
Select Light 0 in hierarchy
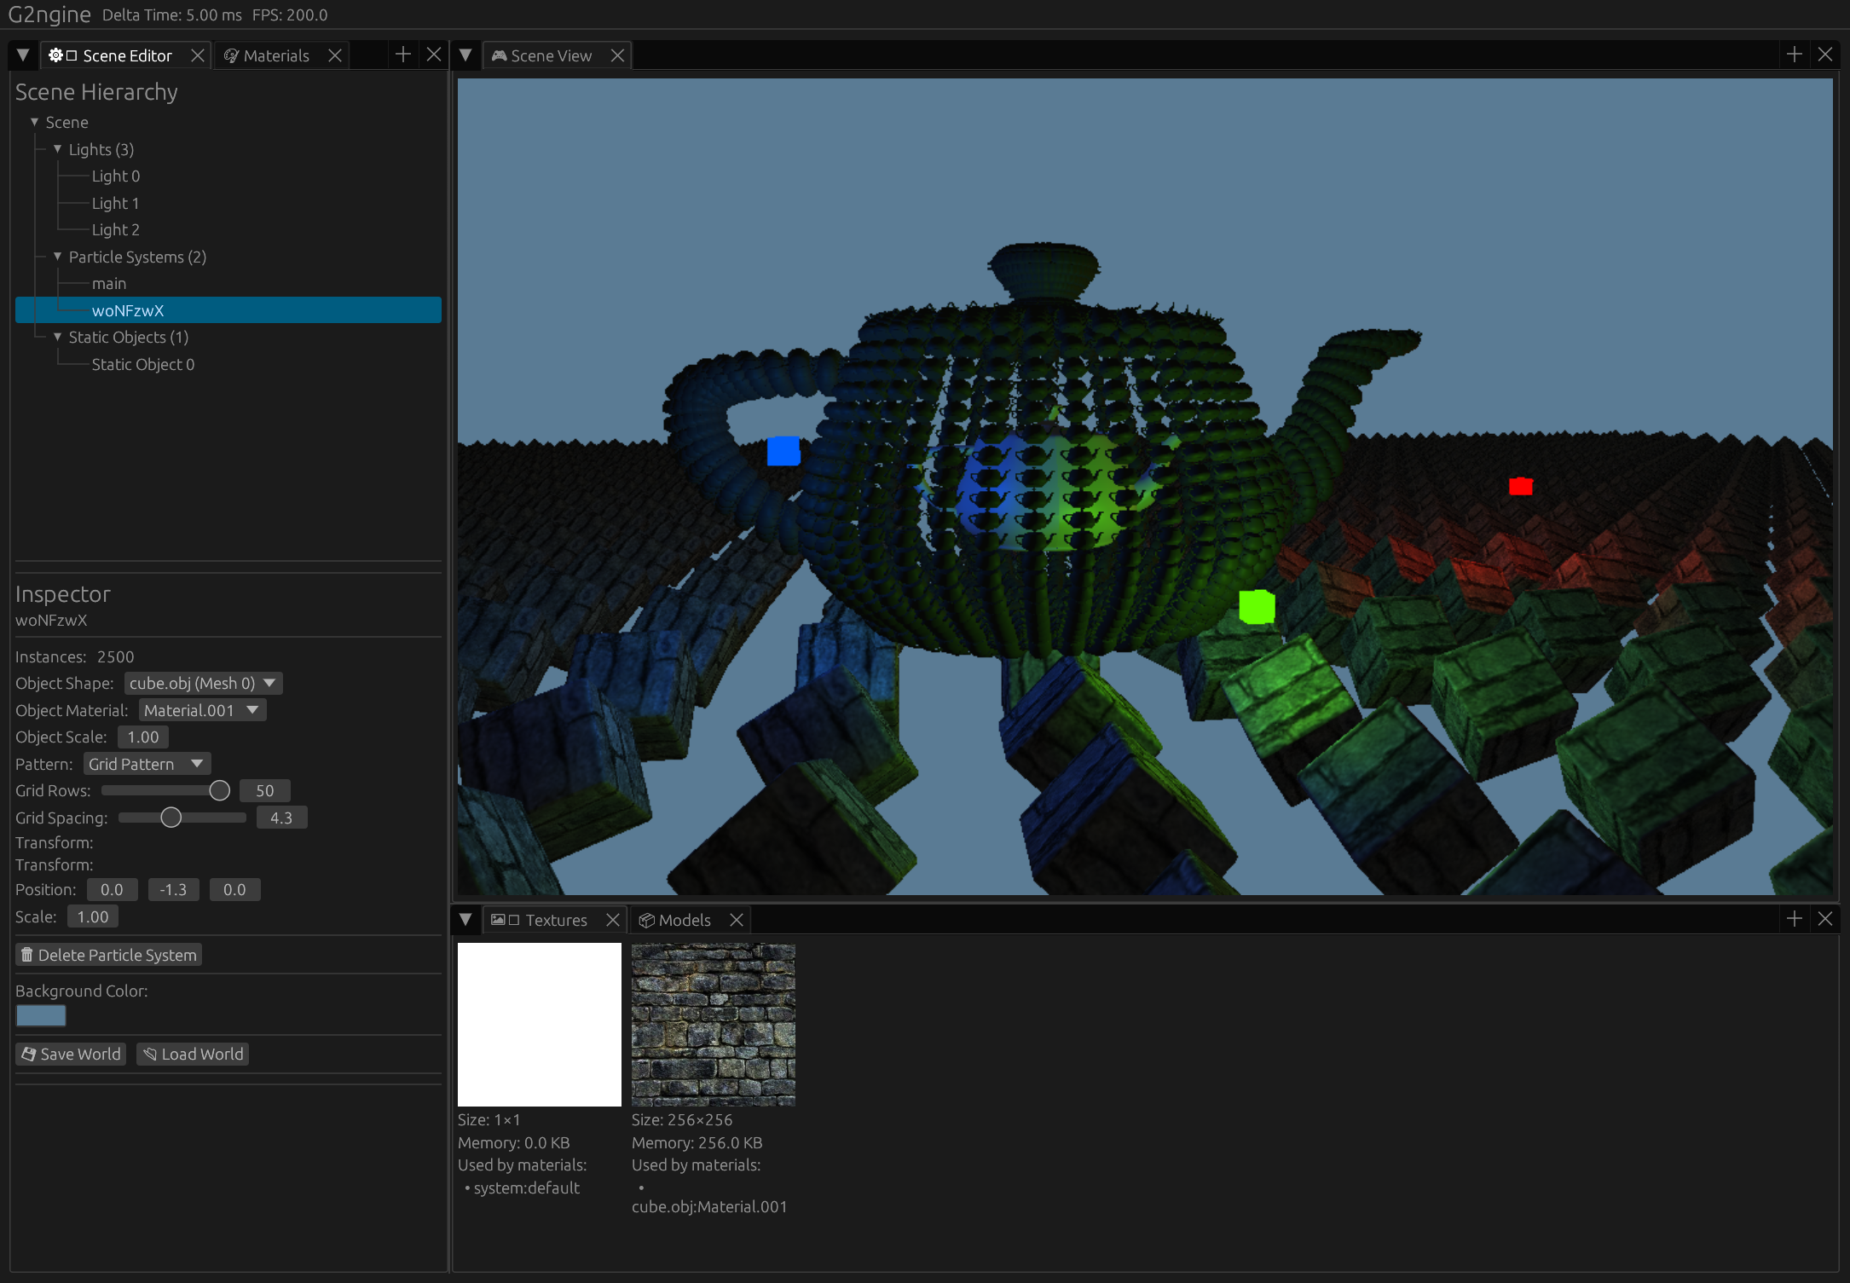click(x=116, y=176)
